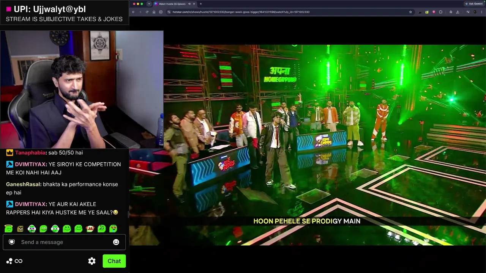The image size is (486, 273).
Task: Click the Ask Gemini button
Action: [474, 4]
